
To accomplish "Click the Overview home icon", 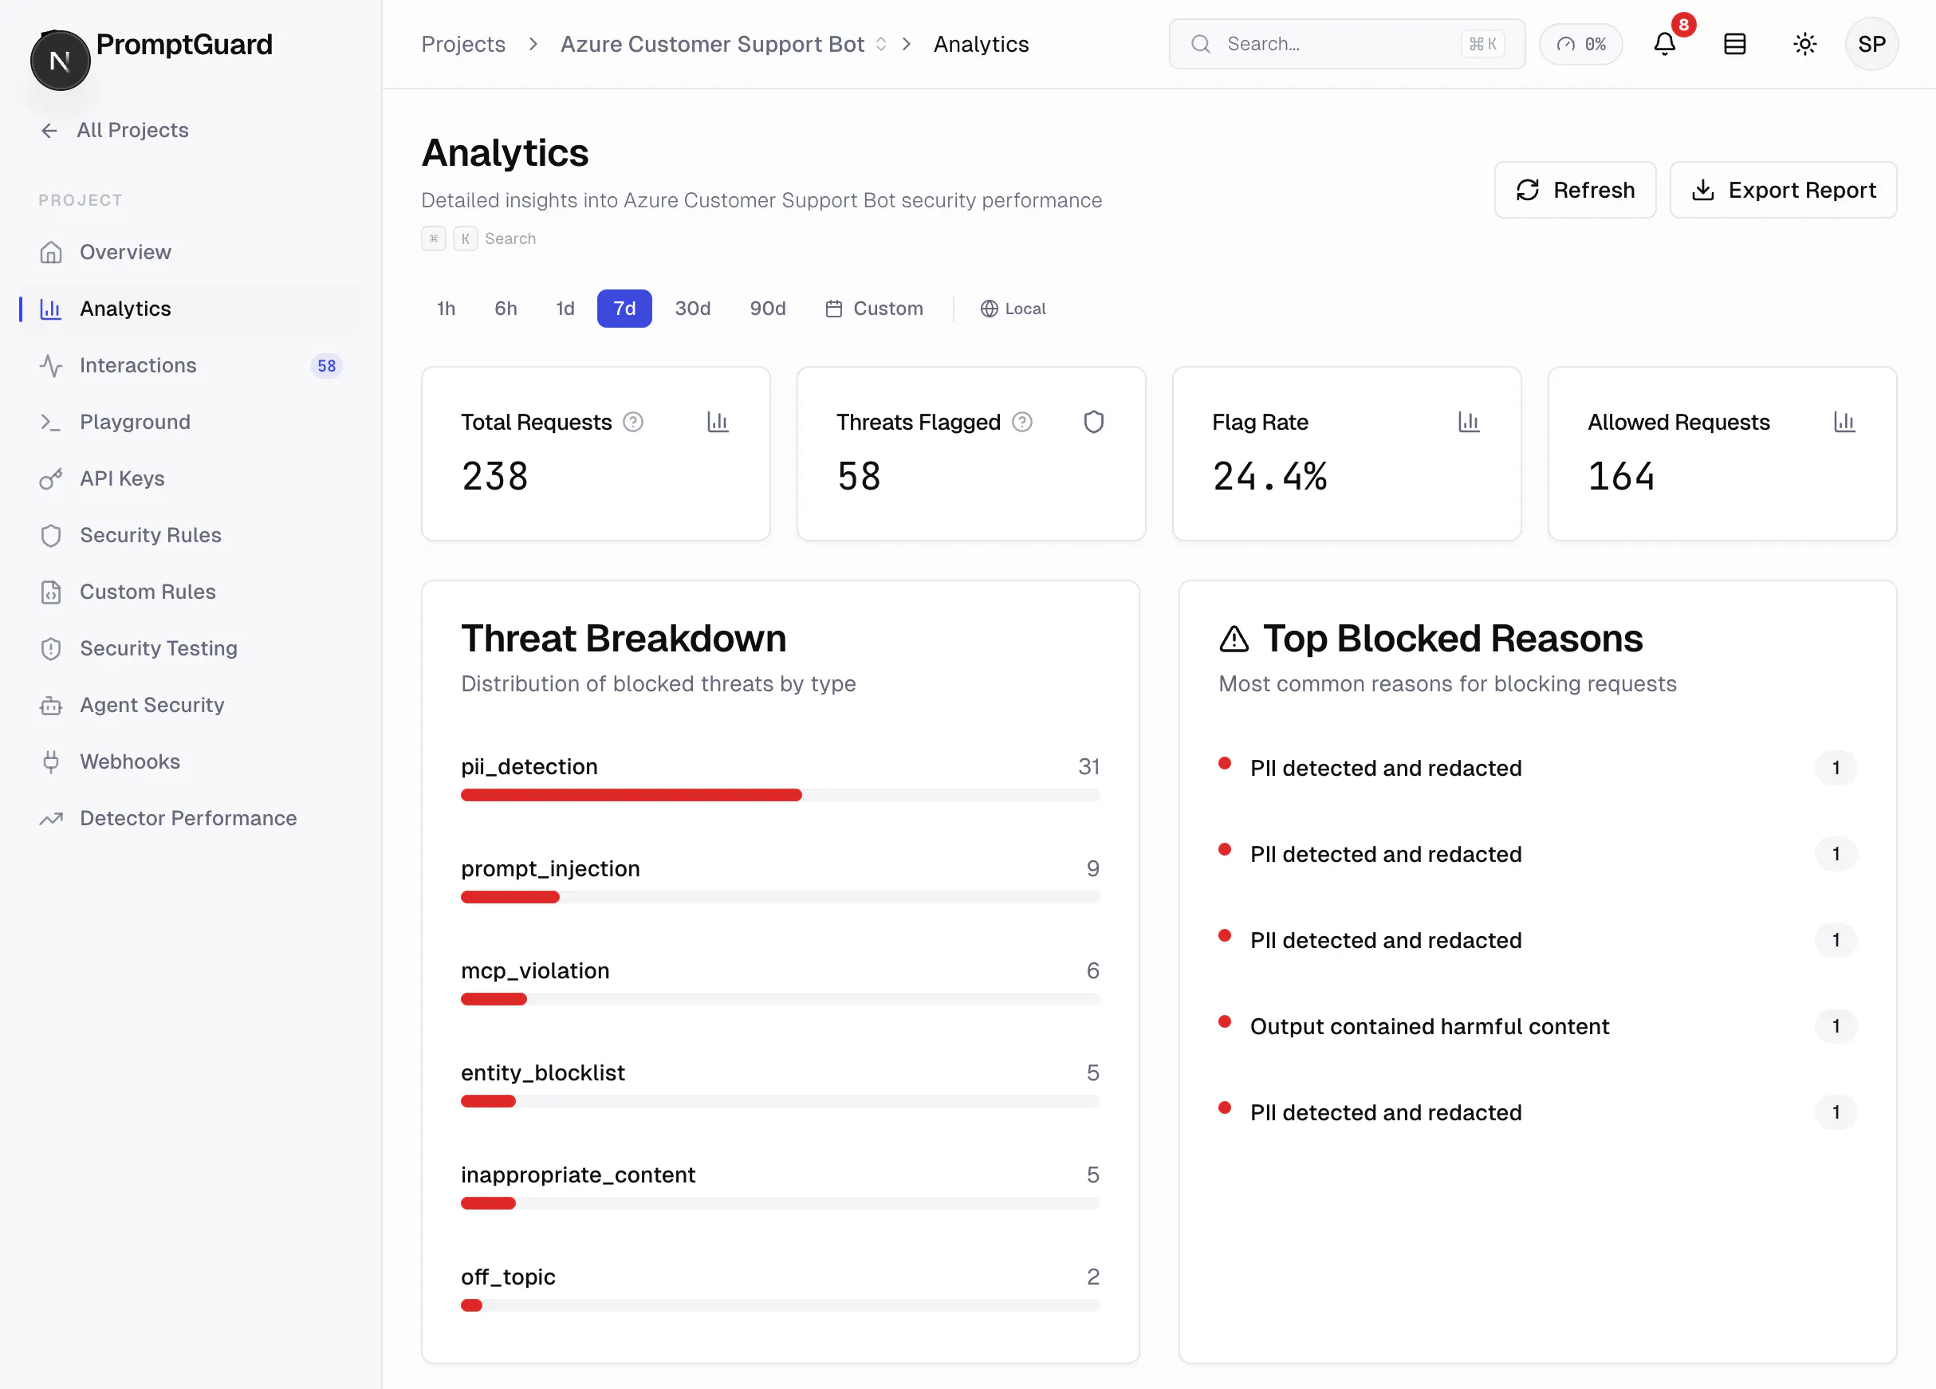I will coord(51,253).
